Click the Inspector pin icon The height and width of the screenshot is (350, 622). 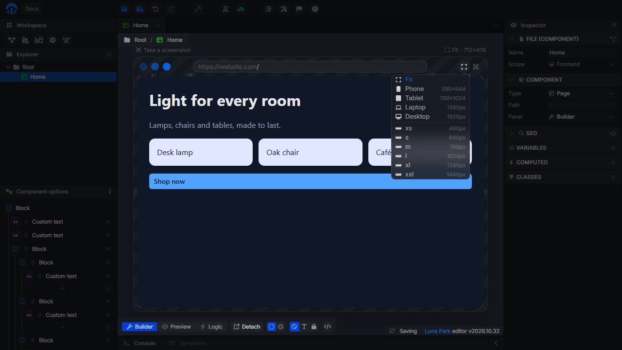[614, 25]
